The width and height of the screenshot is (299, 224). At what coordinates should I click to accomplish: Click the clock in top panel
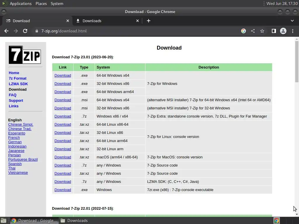[282, 3]
